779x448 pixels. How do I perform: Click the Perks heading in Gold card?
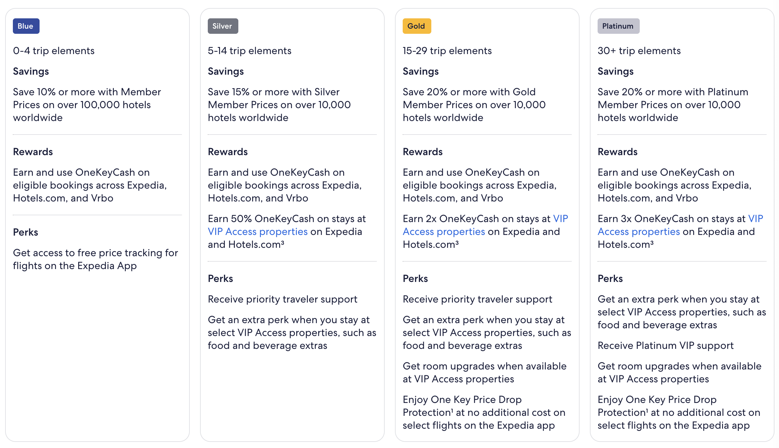coord(415,278)
